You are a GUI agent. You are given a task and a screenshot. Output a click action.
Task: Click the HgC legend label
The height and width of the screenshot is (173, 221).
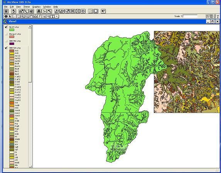tap(17, 129)
